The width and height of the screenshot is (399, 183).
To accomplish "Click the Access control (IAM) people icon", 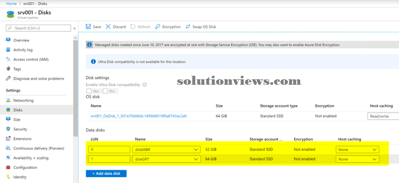I will pos(8,59).
